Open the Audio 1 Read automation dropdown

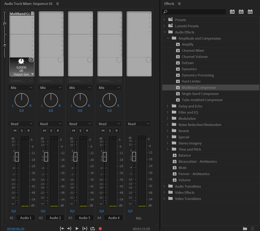pos(21,124)
